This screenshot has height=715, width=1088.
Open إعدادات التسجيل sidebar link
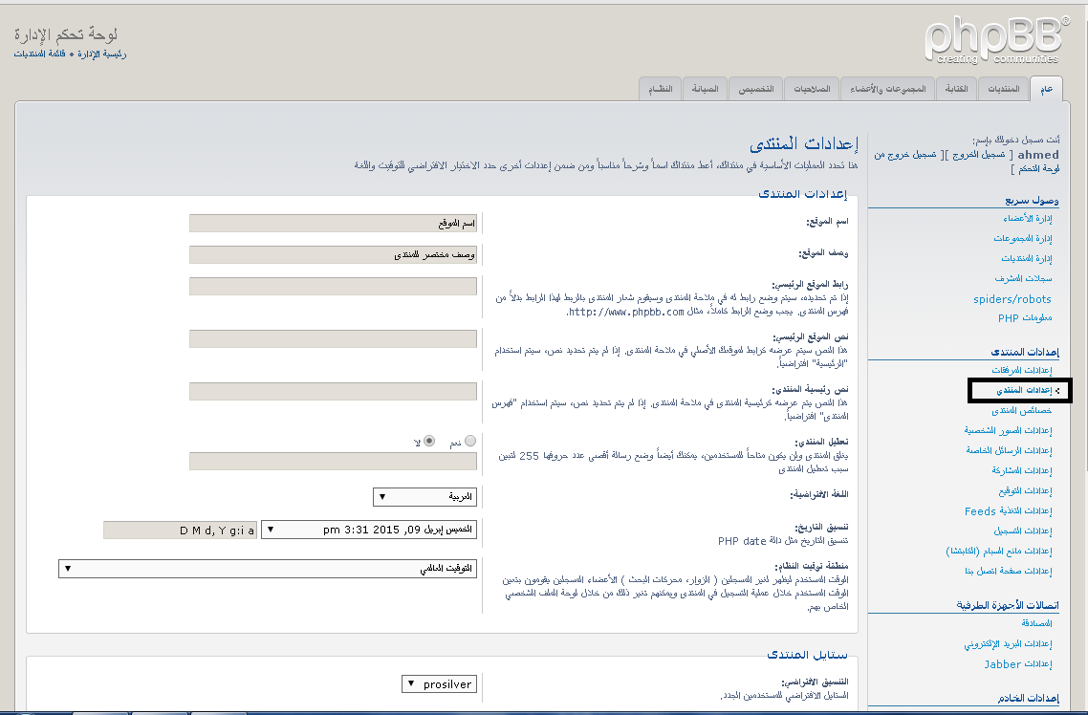coord(1022,531)
